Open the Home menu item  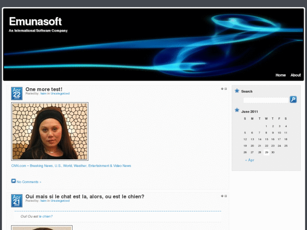280,75
